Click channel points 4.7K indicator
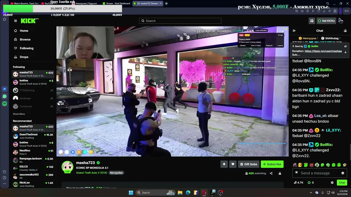The width and height of the screenshot is (351, 197). tap(298, 182)
